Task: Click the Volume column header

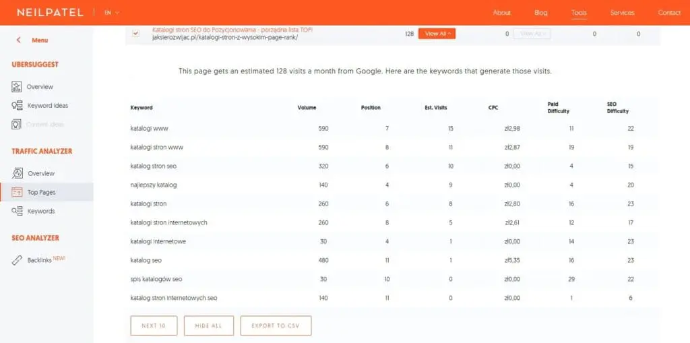Action: pyautogui.click(x=307, y=108)
